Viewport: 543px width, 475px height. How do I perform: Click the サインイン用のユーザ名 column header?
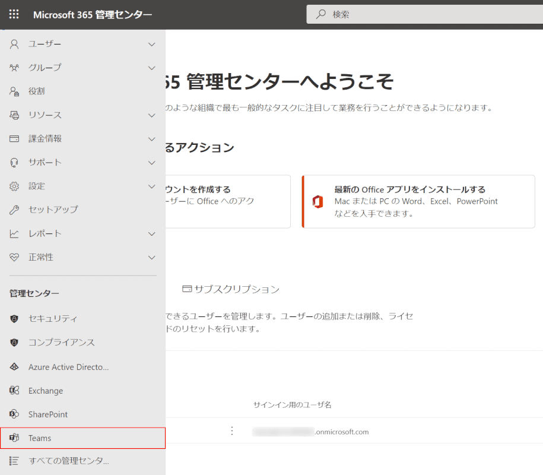(293, 405)
